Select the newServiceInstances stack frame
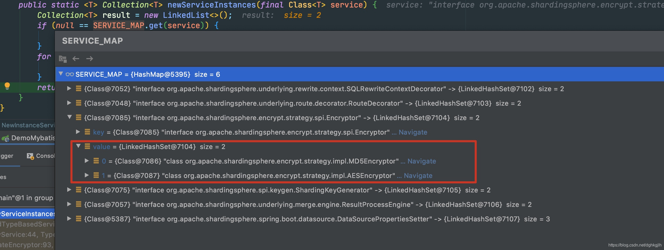664x250 pixels. click(x=27, y=214)
